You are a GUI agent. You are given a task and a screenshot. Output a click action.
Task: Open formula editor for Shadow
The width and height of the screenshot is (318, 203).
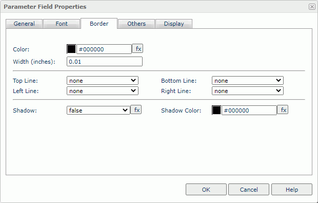(136, 110)
